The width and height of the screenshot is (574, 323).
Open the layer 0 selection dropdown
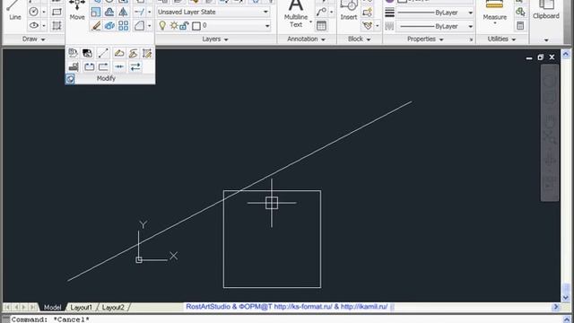coord(267,26)
